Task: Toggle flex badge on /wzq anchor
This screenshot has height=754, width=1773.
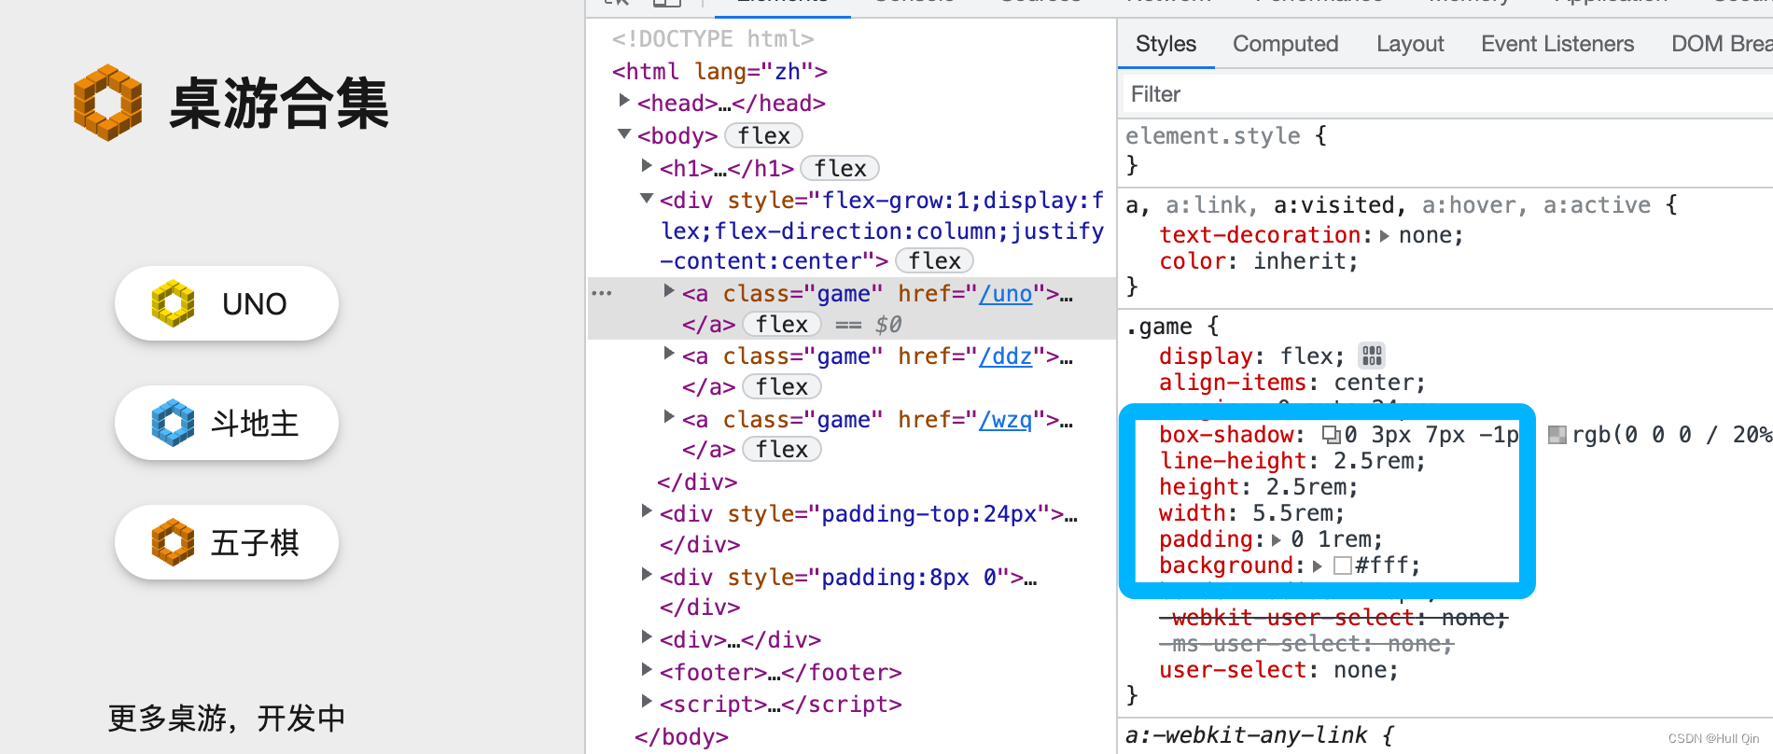Action: pos(782,450)
